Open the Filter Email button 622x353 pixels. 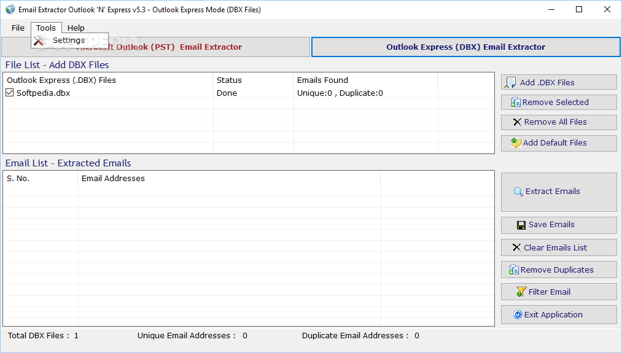point(559,292)
